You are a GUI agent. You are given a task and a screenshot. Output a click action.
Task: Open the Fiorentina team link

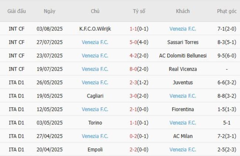click(183, 109)
